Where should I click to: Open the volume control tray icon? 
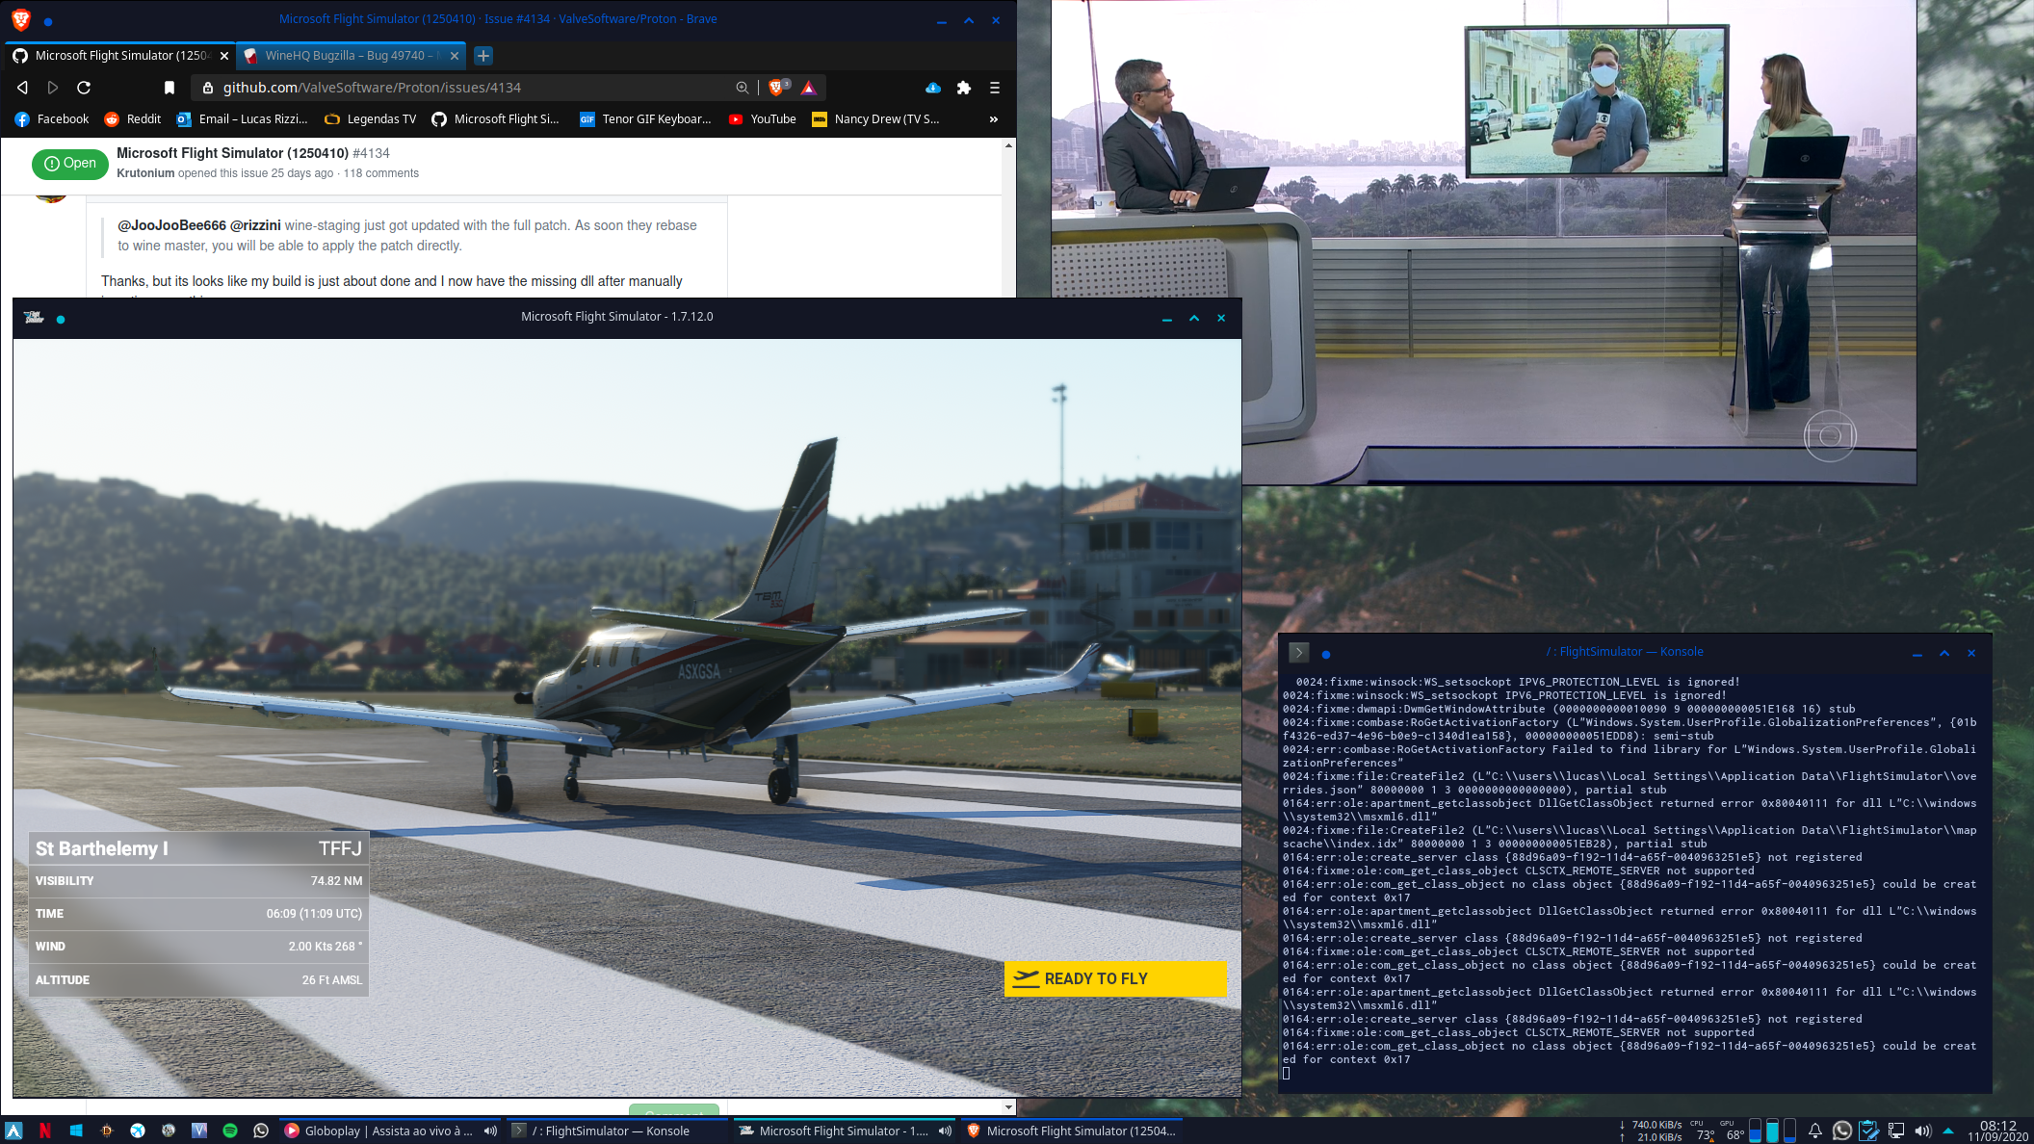pyautogui.click(x=1922, y=1131)
